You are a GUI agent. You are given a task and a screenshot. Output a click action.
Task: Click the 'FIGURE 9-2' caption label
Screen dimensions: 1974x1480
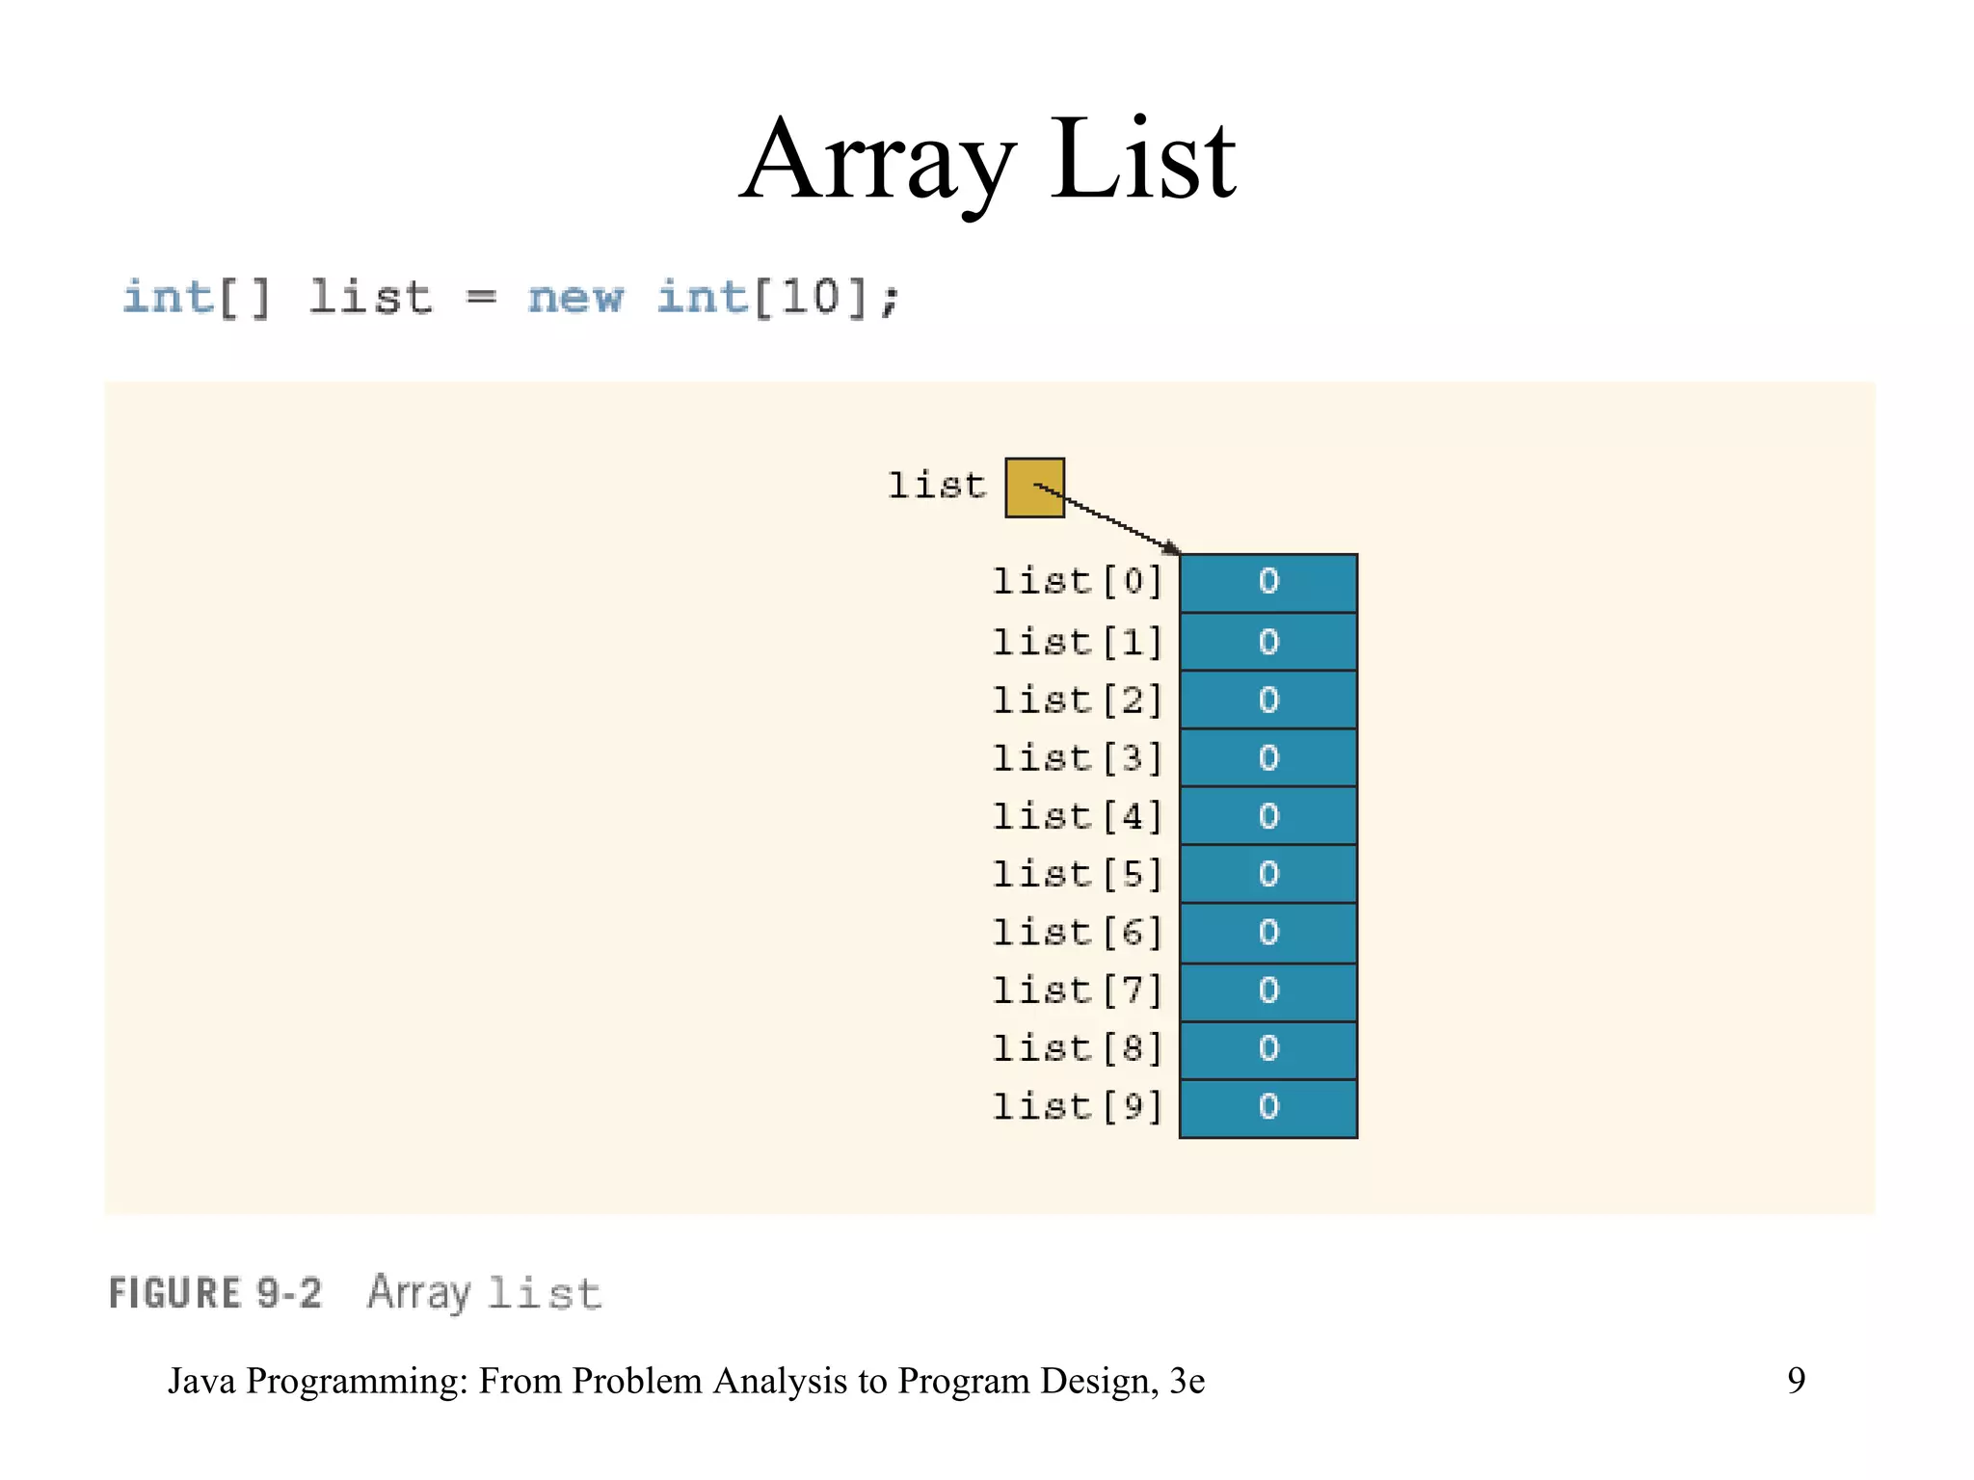tap(215, 1293)
